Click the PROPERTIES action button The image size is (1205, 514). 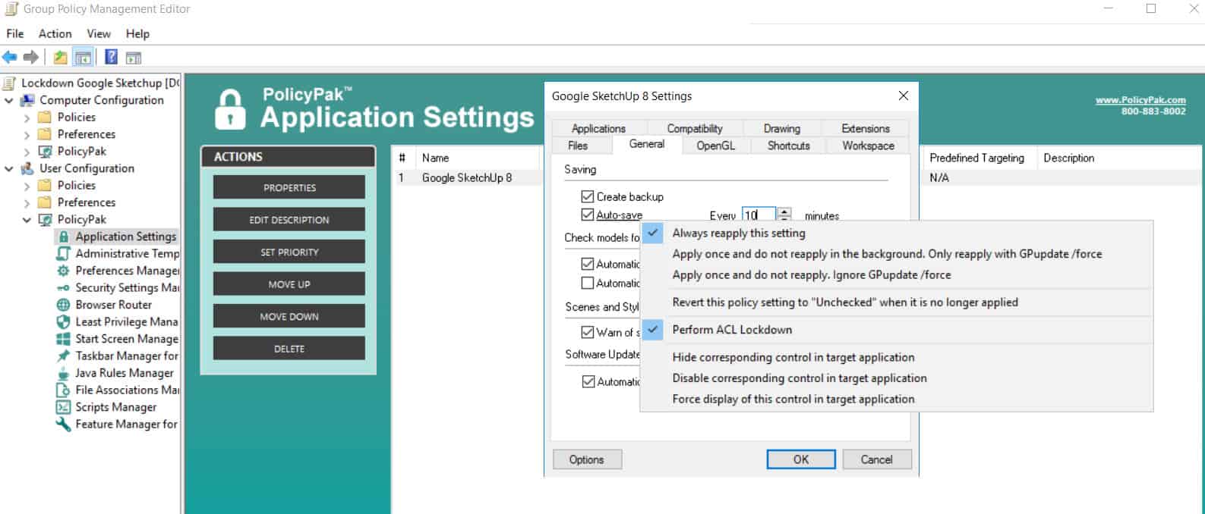pos(289,188)
